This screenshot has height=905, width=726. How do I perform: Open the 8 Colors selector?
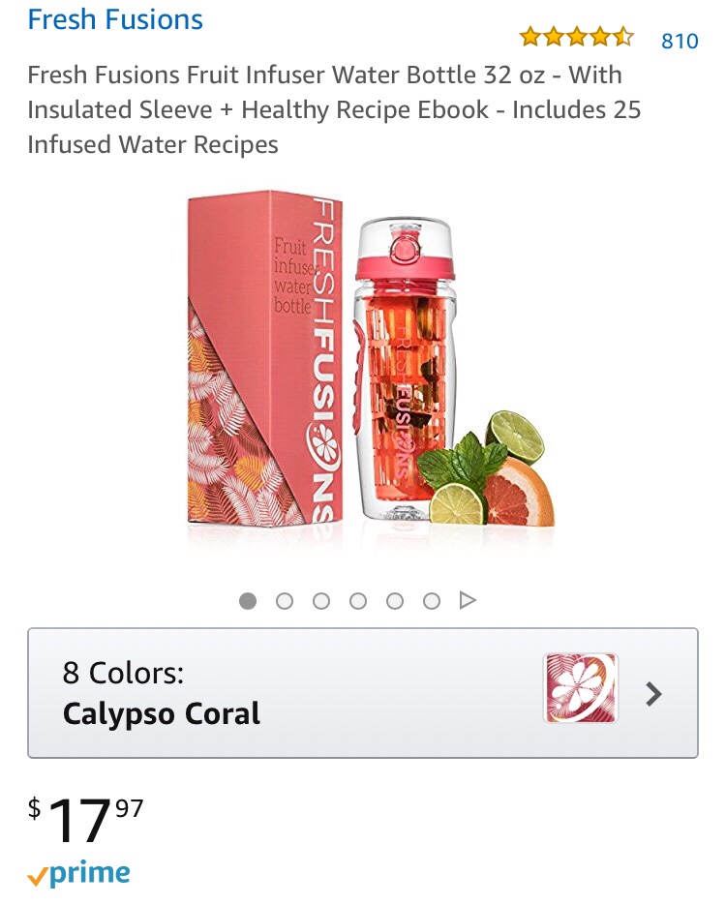(x=123, y=673)
